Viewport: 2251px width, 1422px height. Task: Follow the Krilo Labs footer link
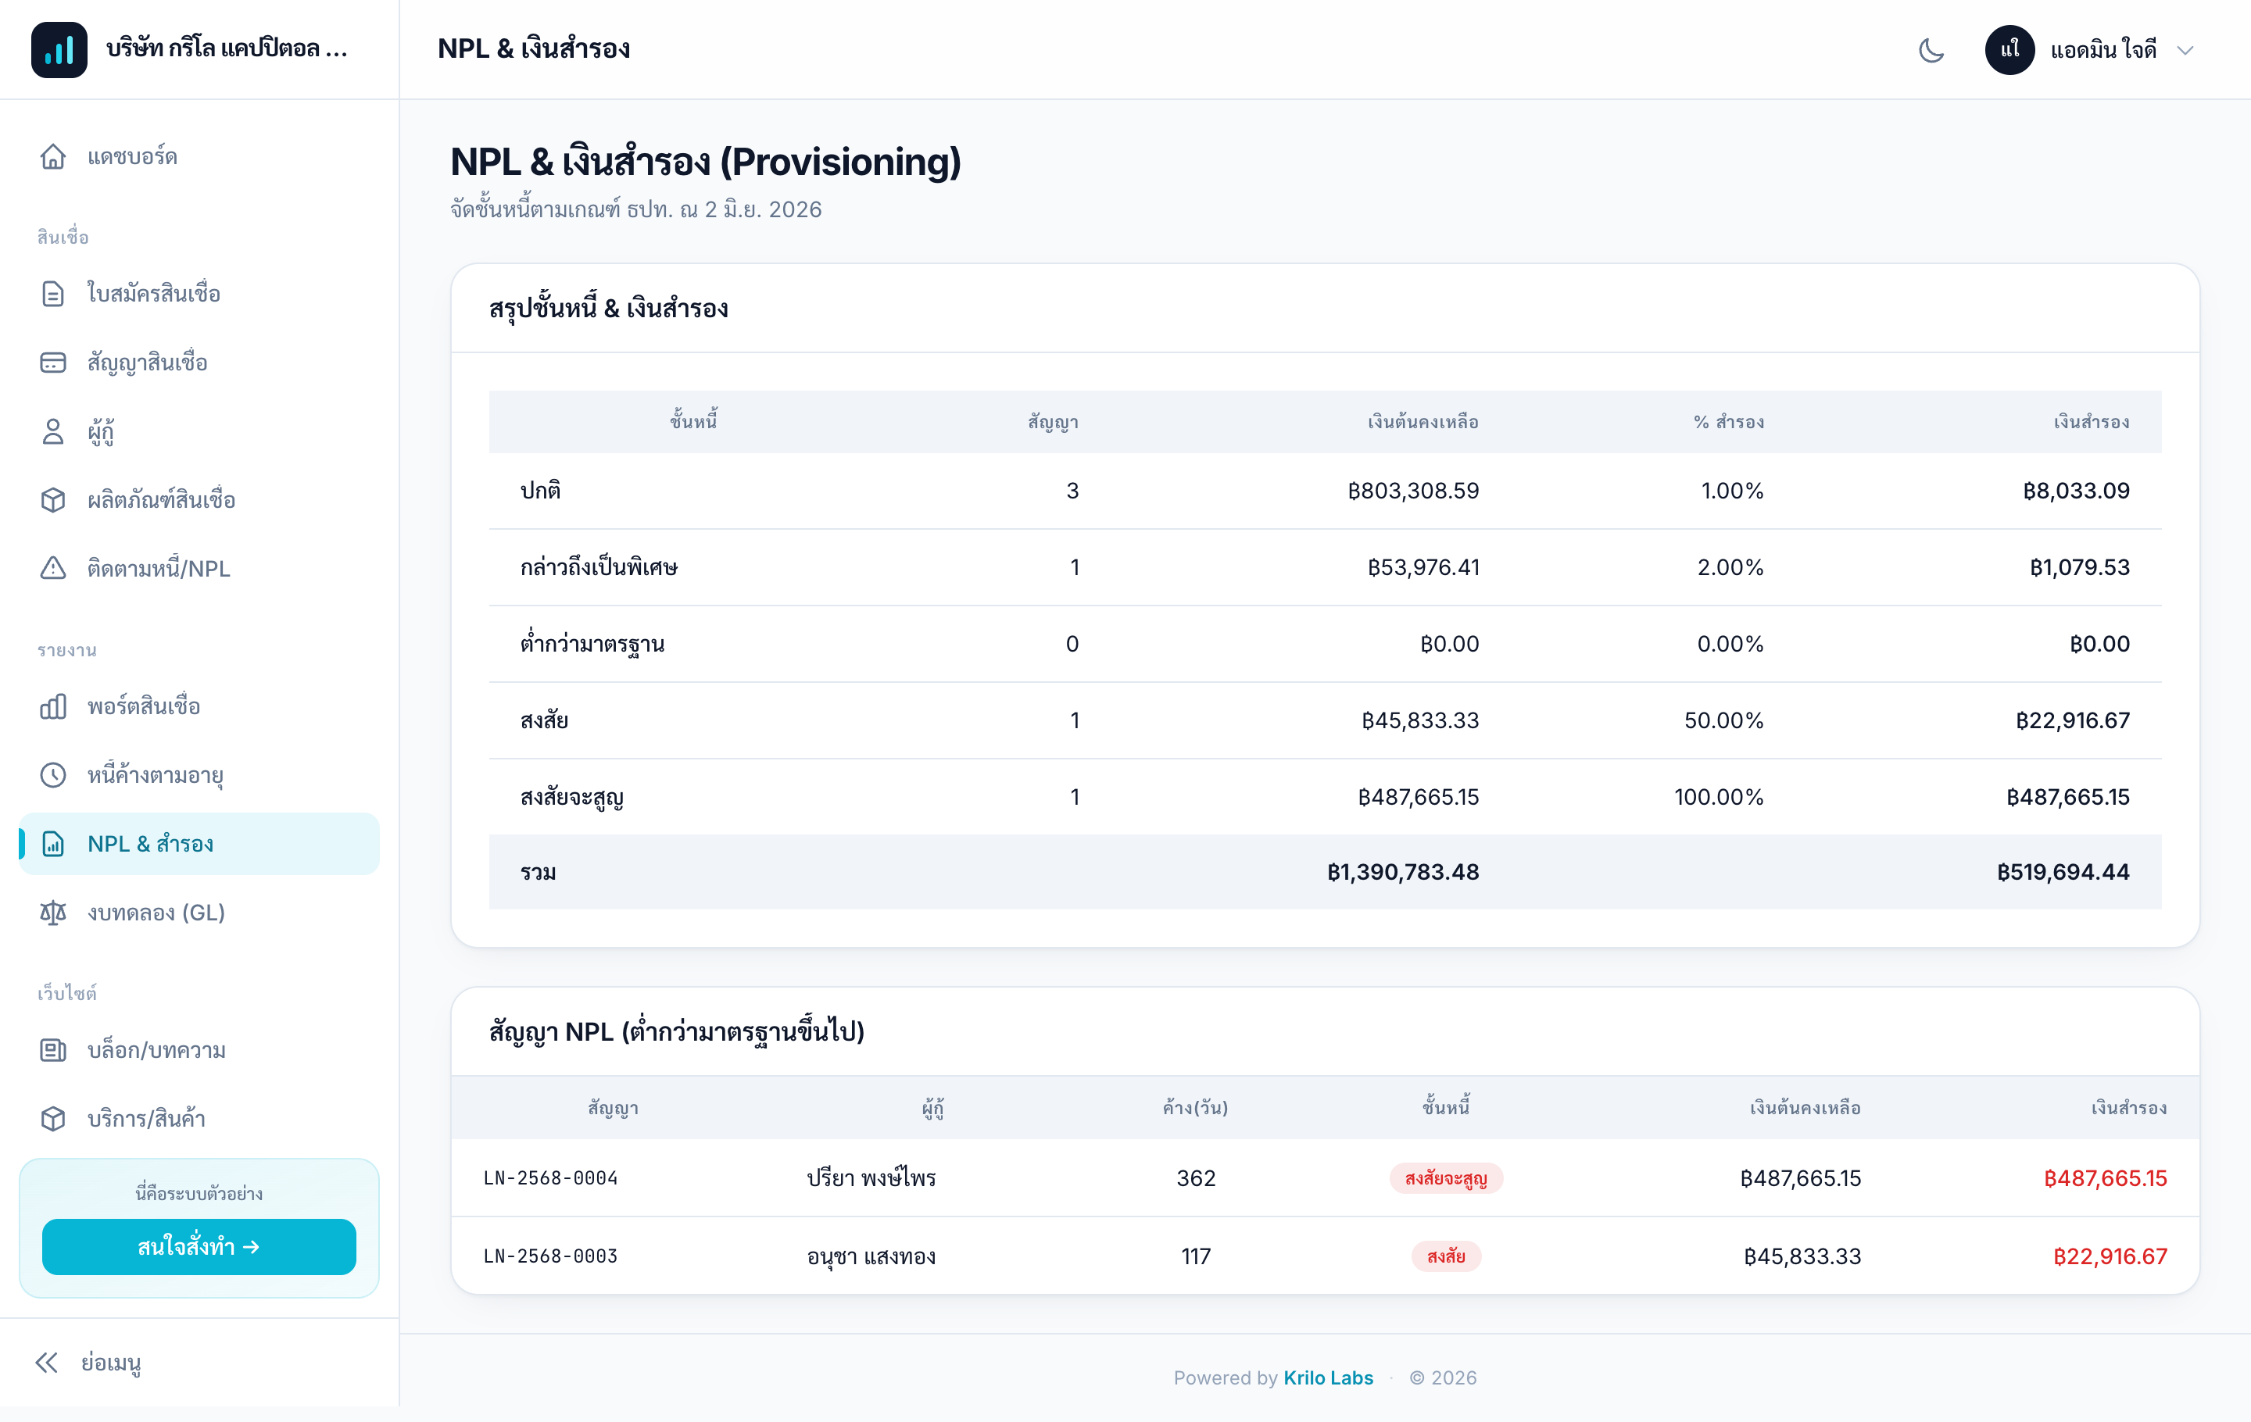tap(1327, 1377)
